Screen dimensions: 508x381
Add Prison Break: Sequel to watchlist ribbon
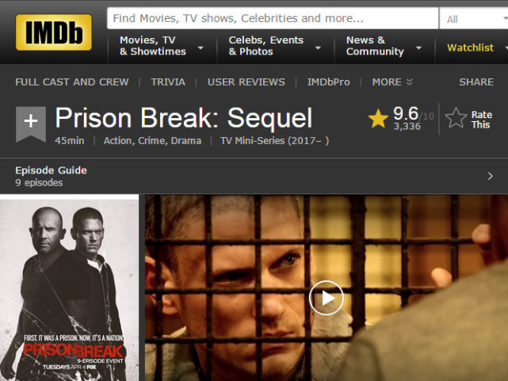tap(31, 124)
